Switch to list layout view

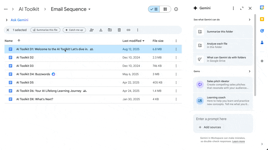click(x=154, y=9)
